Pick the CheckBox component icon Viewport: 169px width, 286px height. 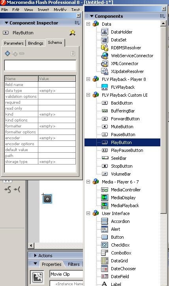[x=105, y=245]
